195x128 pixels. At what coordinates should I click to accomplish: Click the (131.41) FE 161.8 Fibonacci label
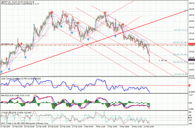180,62
